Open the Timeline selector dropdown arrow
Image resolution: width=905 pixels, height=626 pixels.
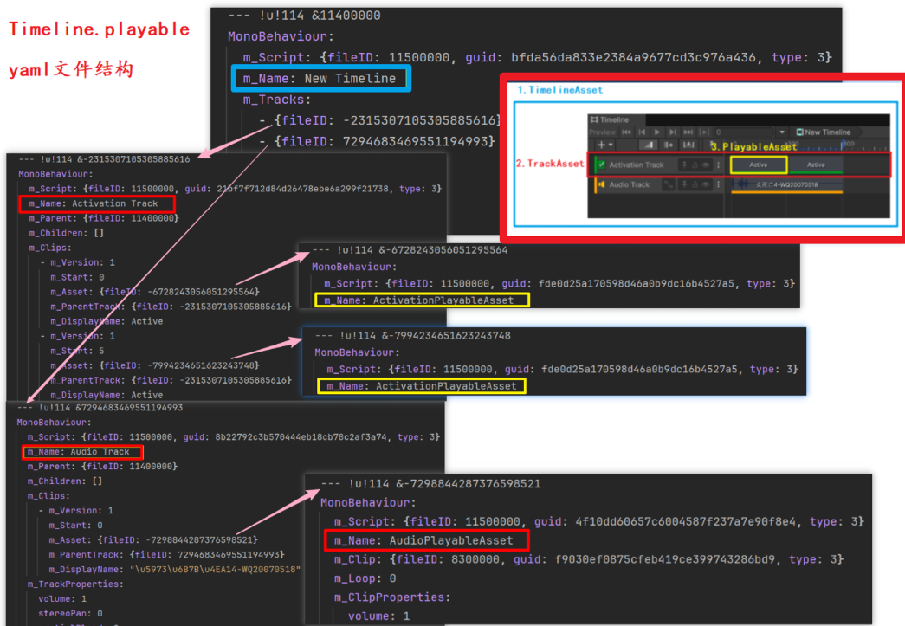click(782, 132)
